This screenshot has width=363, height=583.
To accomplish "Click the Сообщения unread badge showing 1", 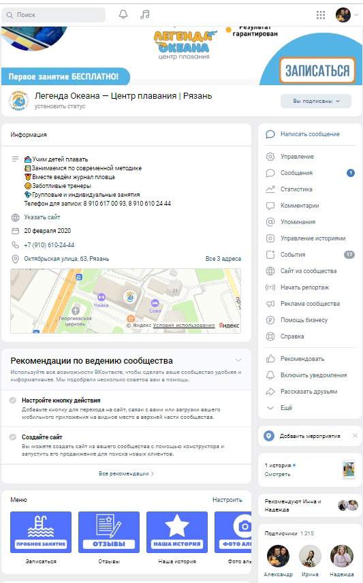I will pos(350,173).
